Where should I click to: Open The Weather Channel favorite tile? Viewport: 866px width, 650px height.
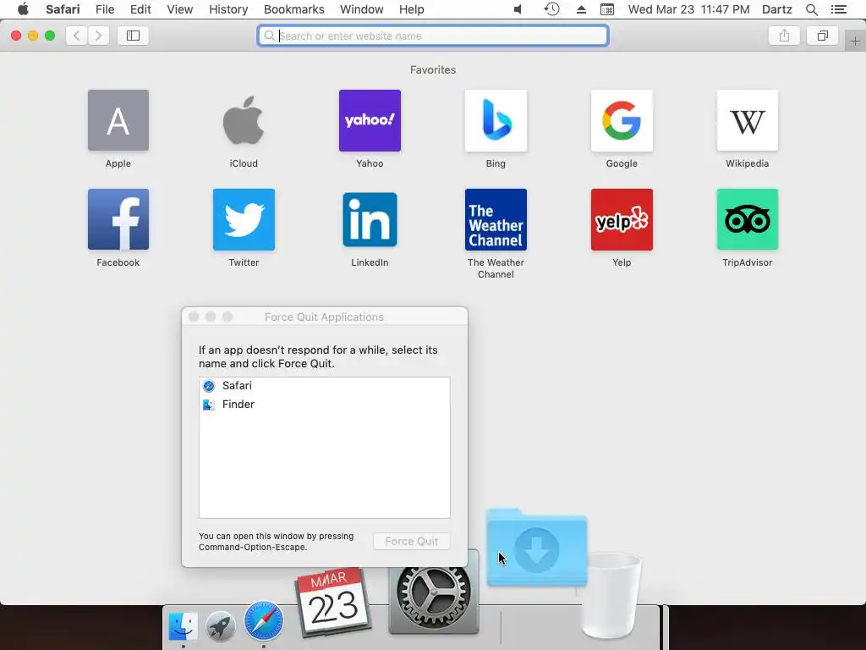pyautogui.click(x=496, y=219)
